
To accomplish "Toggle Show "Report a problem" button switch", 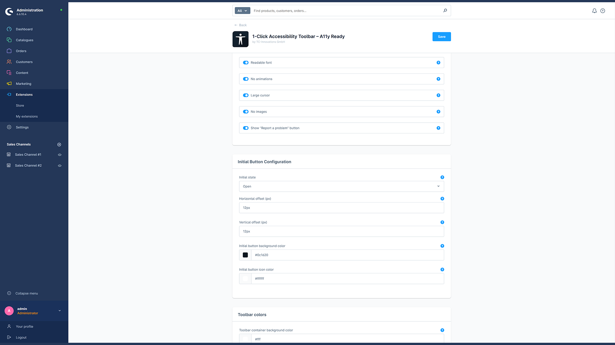I will pos(246,128).
